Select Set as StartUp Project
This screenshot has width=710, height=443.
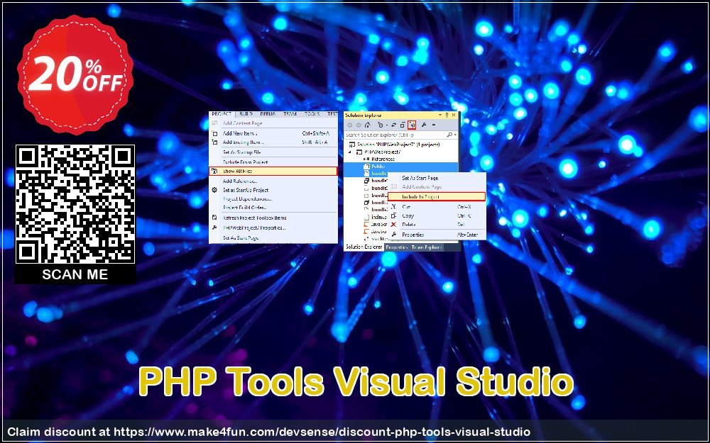[x=273, y=190]
